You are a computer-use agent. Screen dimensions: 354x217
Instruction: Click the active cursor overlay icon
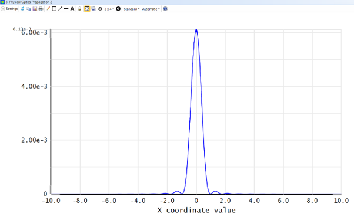coord(100,9)
